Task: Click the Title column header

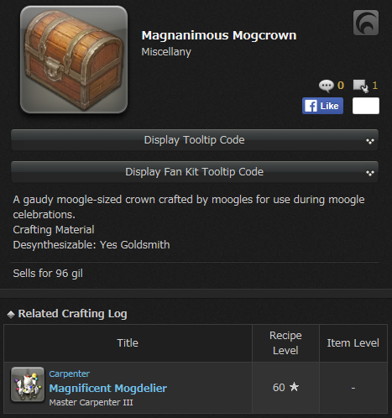Action: [128, 342]
